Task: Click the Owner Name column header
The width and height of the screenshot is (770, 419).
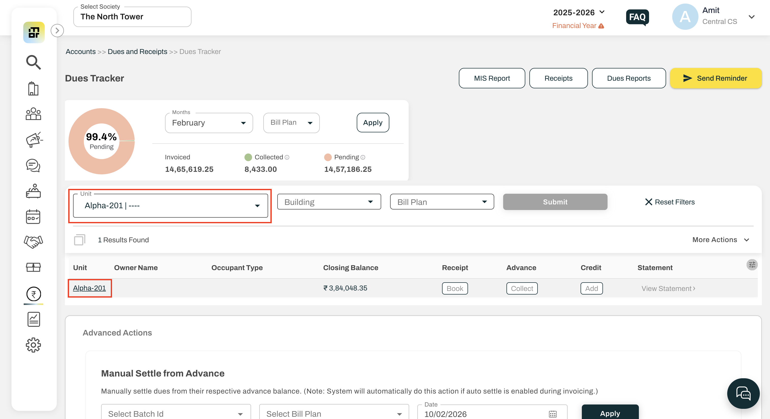Action: click(x=136, y=268)
